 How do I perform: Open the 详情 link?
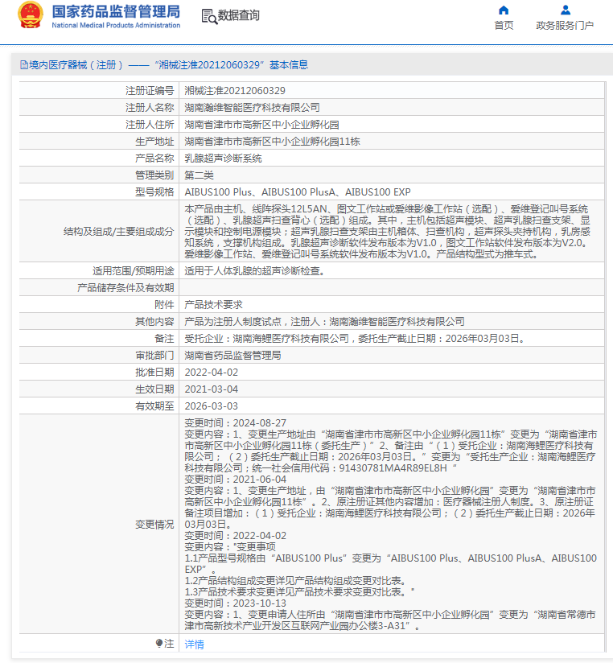coord(195,644)
